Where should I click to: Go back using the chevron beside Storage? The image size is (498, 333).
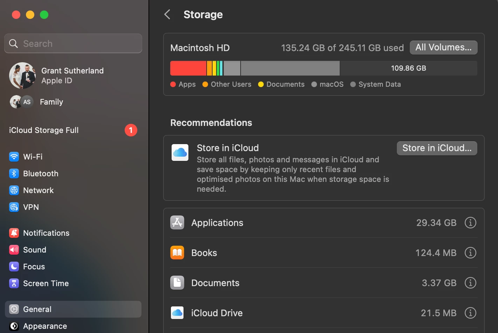click(167, 14)
